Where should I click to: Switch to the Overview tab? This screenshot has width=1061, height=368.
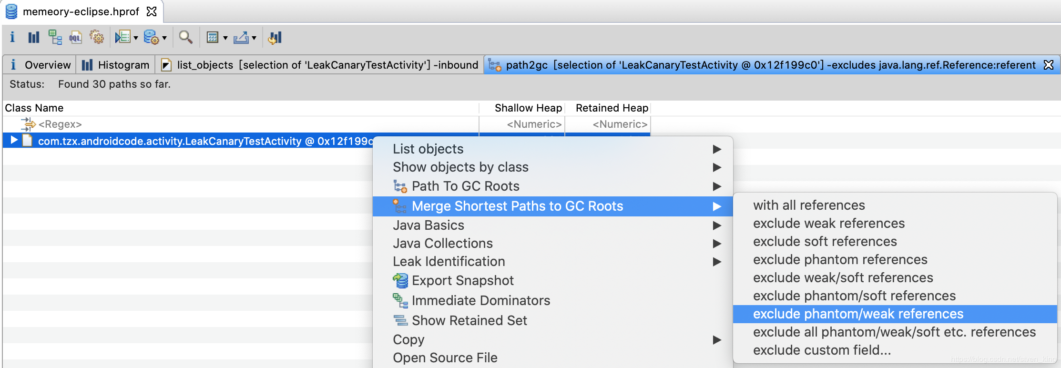tap(40, 65)
